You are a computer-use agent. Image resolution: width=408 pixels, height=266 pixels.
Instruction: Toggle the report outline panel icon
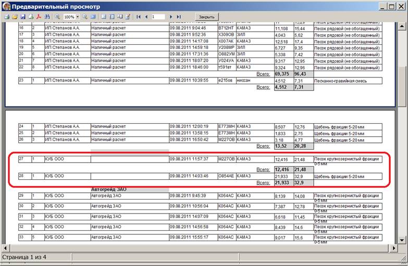(104, 17)
